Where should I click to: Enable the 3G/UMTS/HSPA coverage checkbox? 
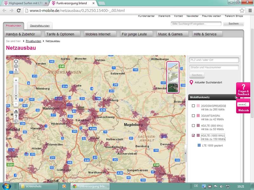point(193,116)
